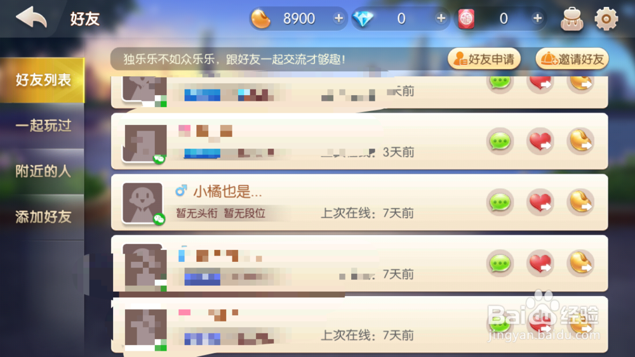The width and height of the screenshot is (635, 357).
Task: Send heart to friend online 3天前
Action: click(540, 141)
